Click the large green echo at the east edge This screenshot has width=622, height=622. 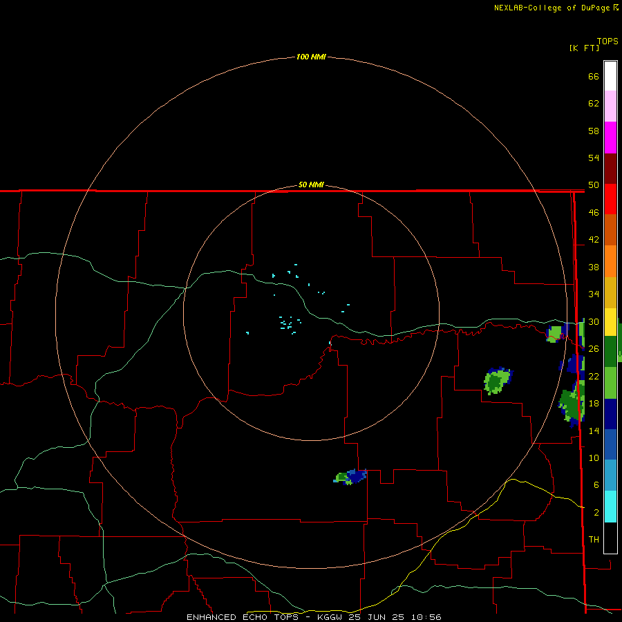(x=572, y=404)
